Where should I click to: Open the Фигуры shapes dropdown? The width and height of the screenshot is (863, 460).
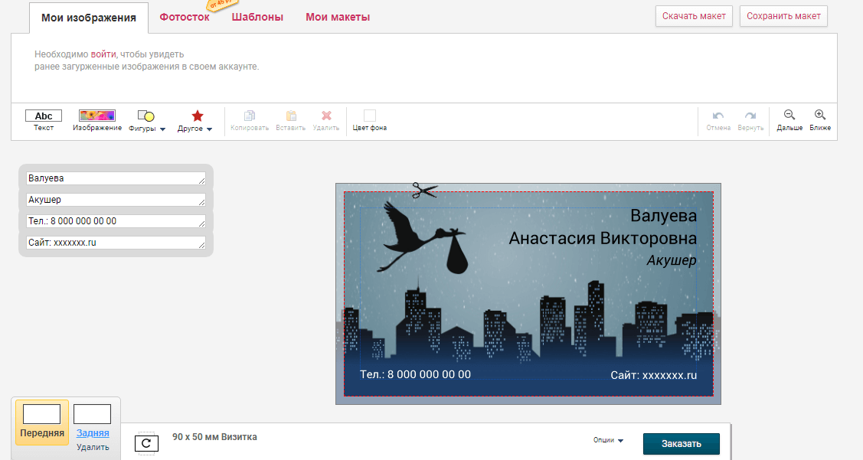(147, 120)
